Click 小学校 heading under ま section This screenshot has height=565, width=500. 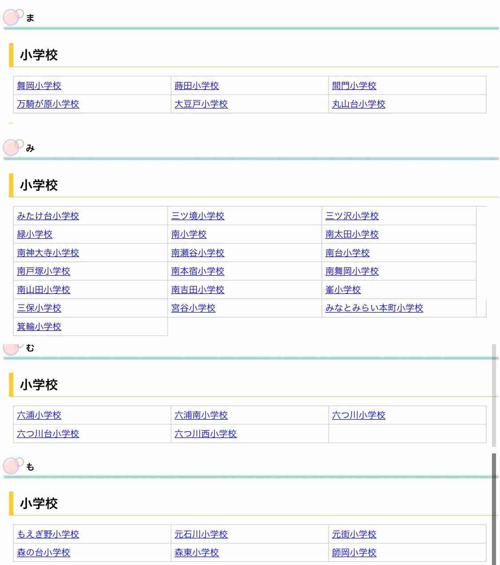tap(39, 55)
